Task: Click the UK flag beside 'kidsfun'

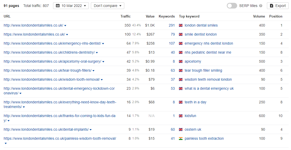Action: (181, 116)
